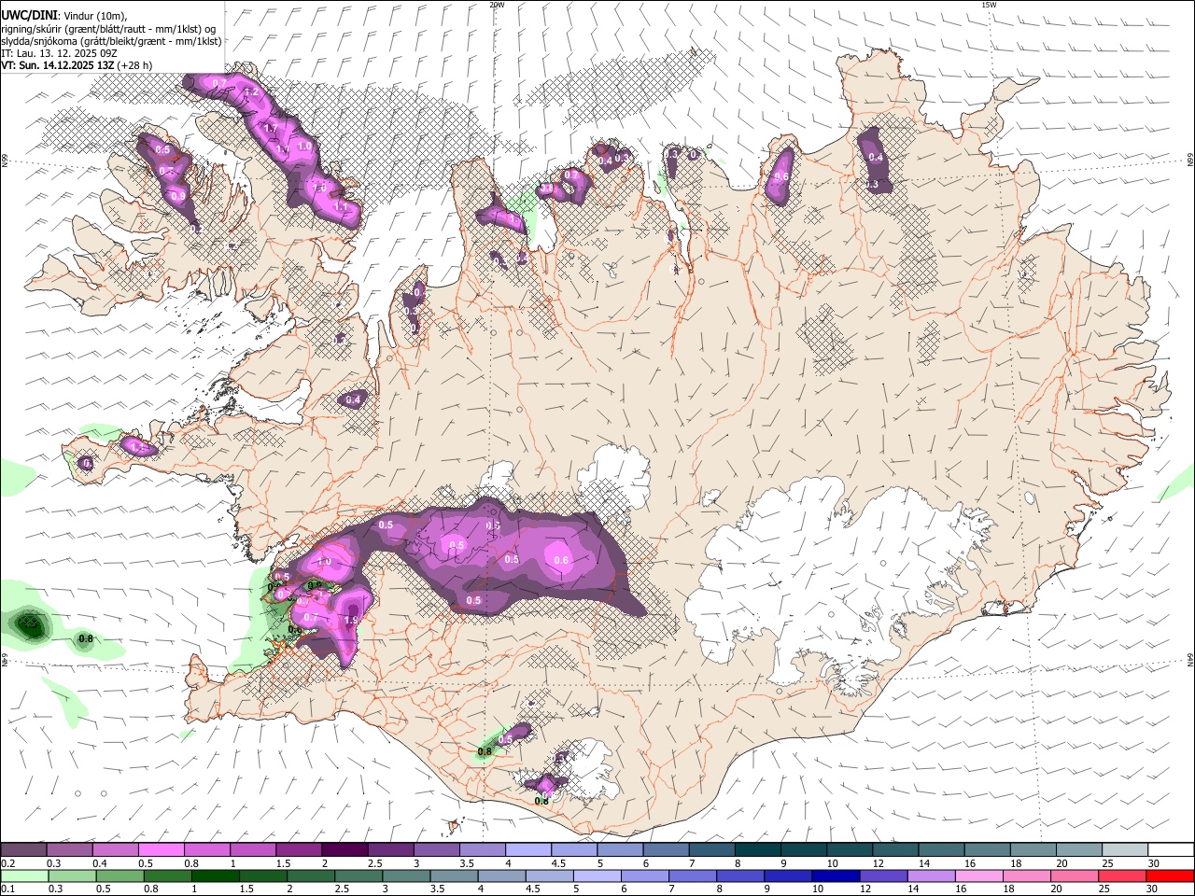Click the UWC/DINI title text
Viewport: 1195px width, 896px height.
click(x=29, y=15)
